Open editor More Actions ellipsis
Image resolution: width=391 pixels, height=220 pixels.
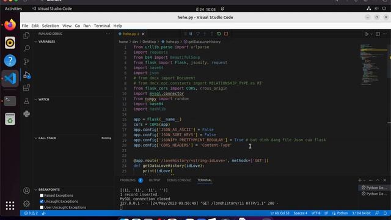(385, 34)
